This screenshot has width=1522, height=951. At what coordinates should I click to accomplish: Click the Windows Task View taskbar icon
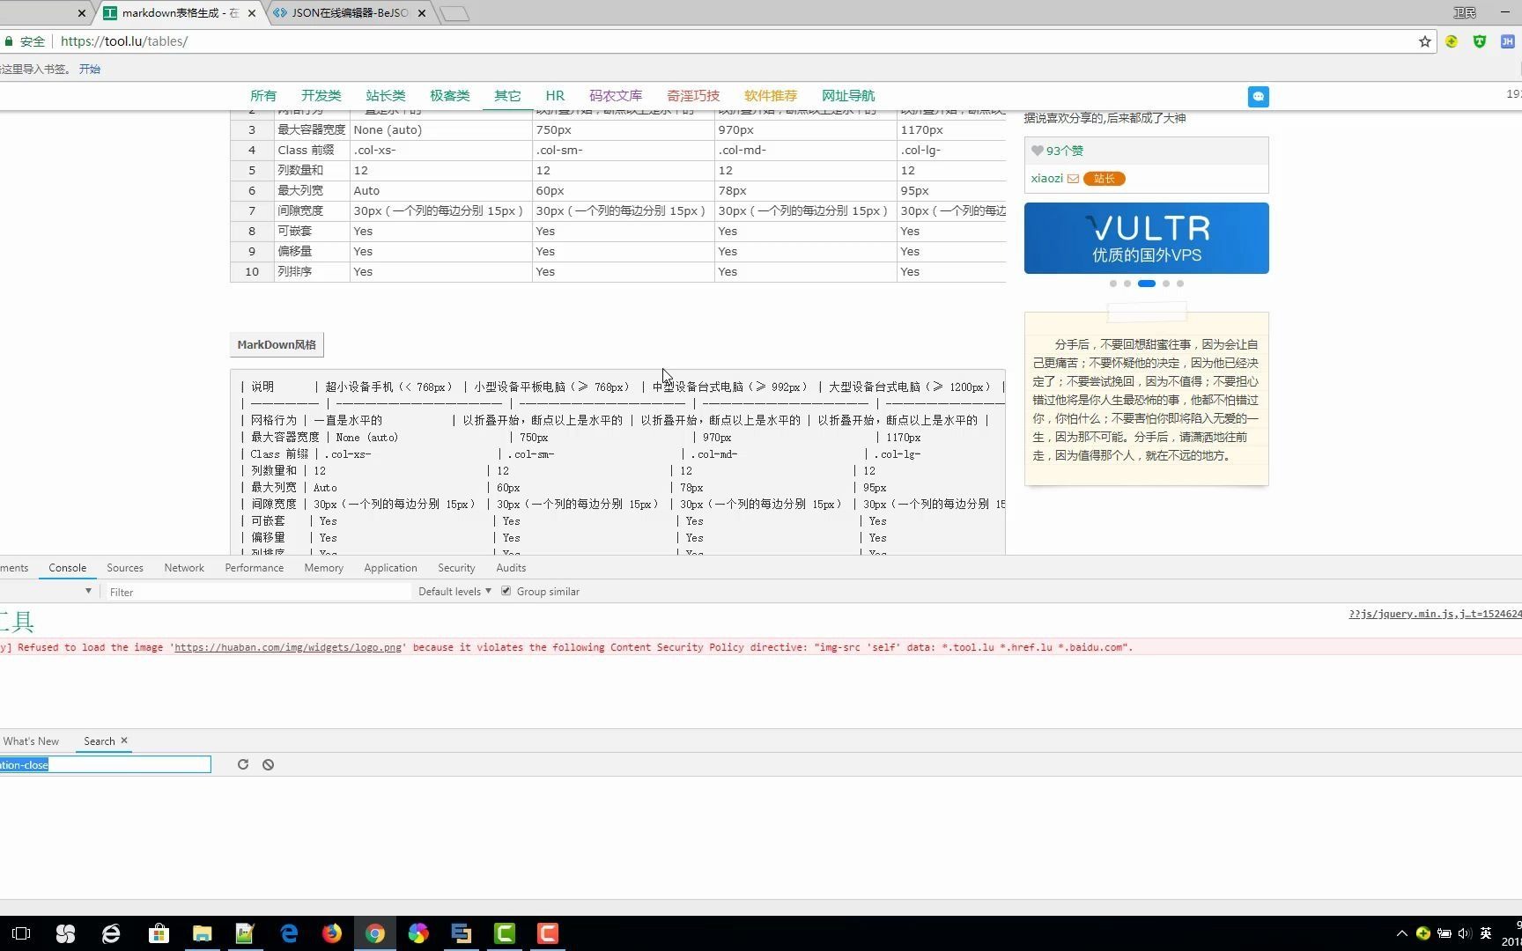[21, 933]
